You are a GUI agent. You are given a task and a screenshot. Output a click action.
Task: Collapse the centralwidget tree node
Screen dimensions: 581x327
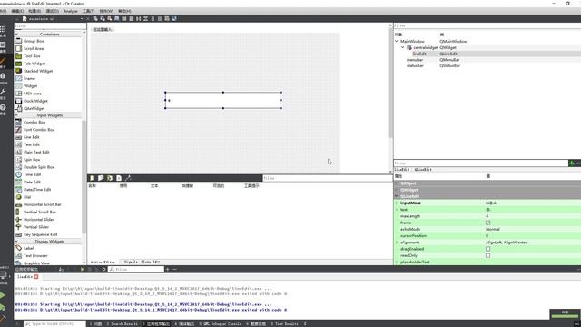(x=403, y=47)
